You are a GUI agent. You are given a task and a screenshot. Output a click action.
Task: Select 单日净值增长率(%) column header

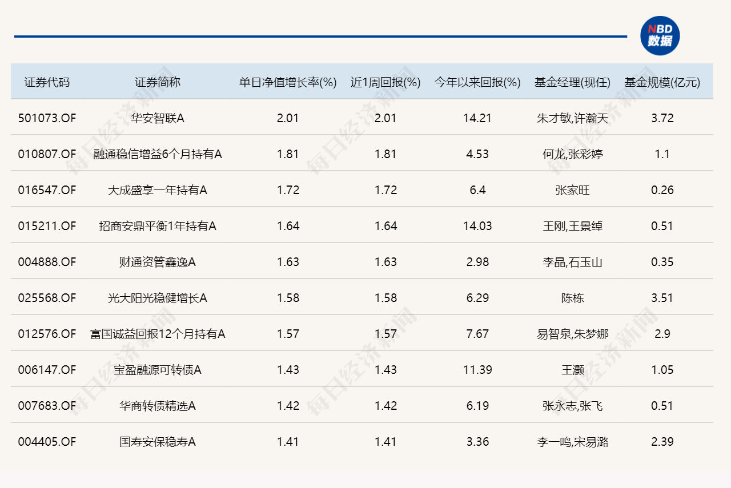(x=288, y=82)
